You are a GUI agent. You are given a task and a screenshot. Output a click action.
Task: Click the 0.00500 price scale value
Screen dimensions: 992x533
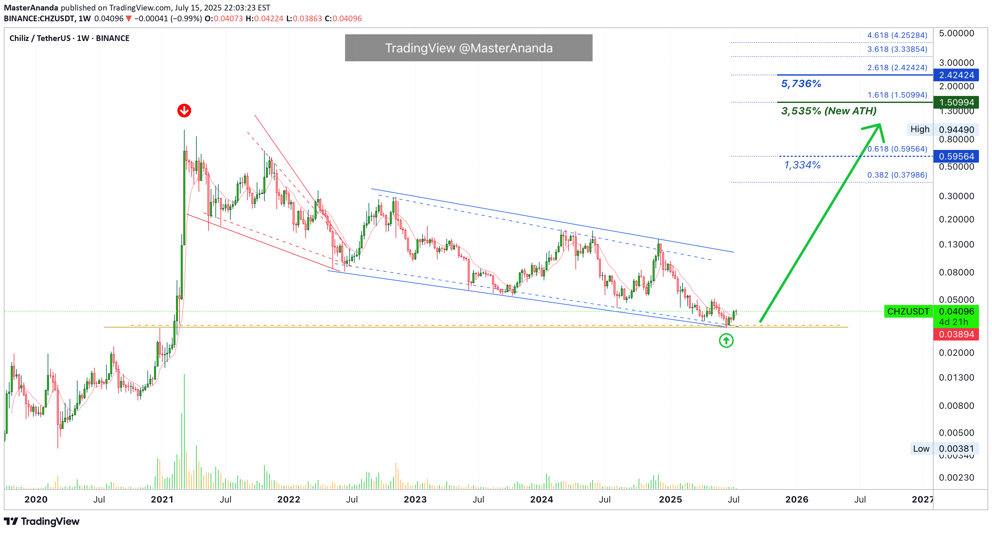956,433
